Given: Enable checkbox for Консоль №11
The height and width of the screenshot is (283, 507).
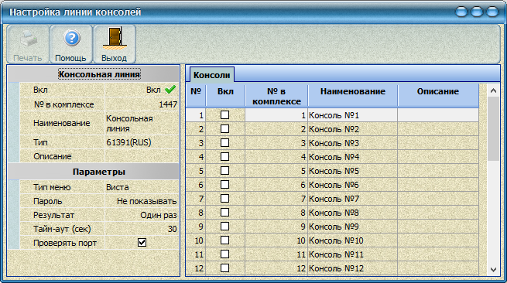Looking at the screenshot, I should tap(224, 254).
